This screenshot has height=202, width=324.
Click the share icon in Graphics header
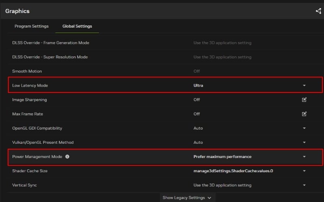318,11
